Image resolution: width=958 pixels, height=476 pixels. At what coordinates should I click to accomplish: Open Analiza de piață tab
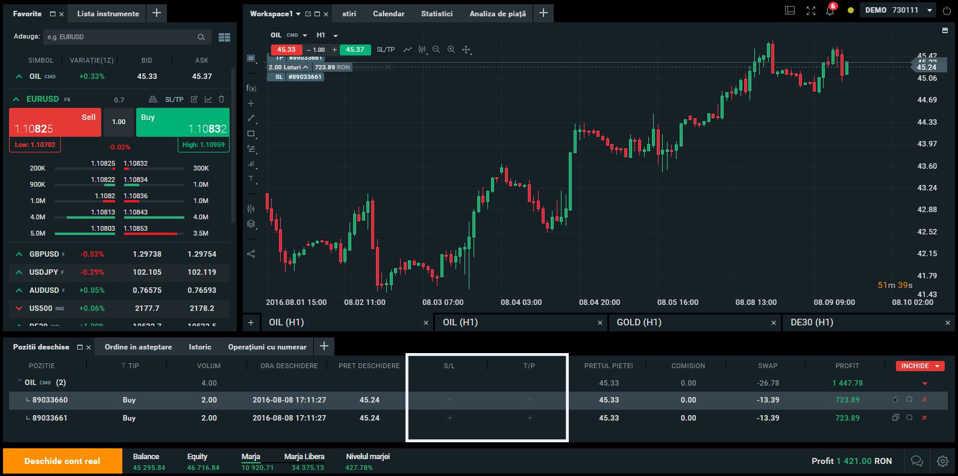click(x=498, y=13)
